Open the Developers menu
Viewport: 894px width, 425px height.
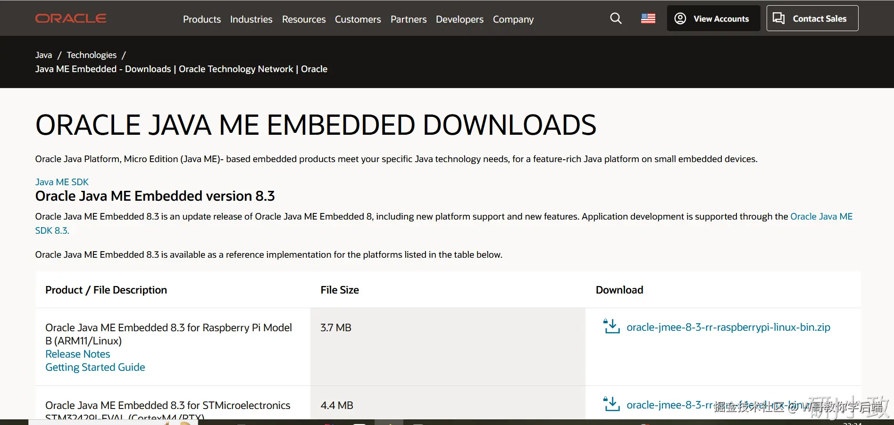click(x=460, y=19)
